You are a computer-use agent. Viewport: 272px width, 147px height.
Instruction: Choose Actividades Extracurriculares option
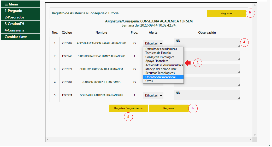pyautogui.click(x=163, y=65)
